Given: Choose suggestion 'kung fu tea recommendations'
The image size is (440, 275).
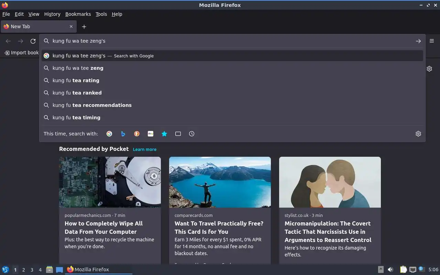Looking at the screenshot, I should (x=232, y=105).
